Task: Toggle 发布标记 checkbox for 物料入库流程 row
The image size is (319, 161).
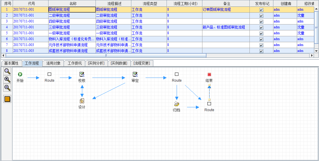Action: point(261,39)
